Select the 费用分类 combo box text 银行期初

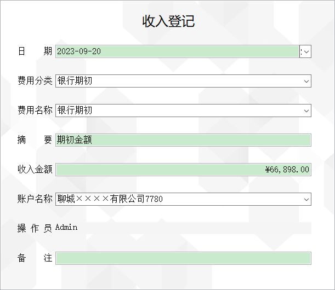pos(75,81)
